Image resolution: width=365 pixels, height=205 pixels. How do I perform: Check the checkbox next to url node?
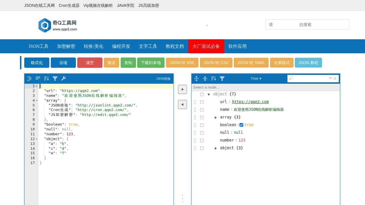click(x=202, y=102)
